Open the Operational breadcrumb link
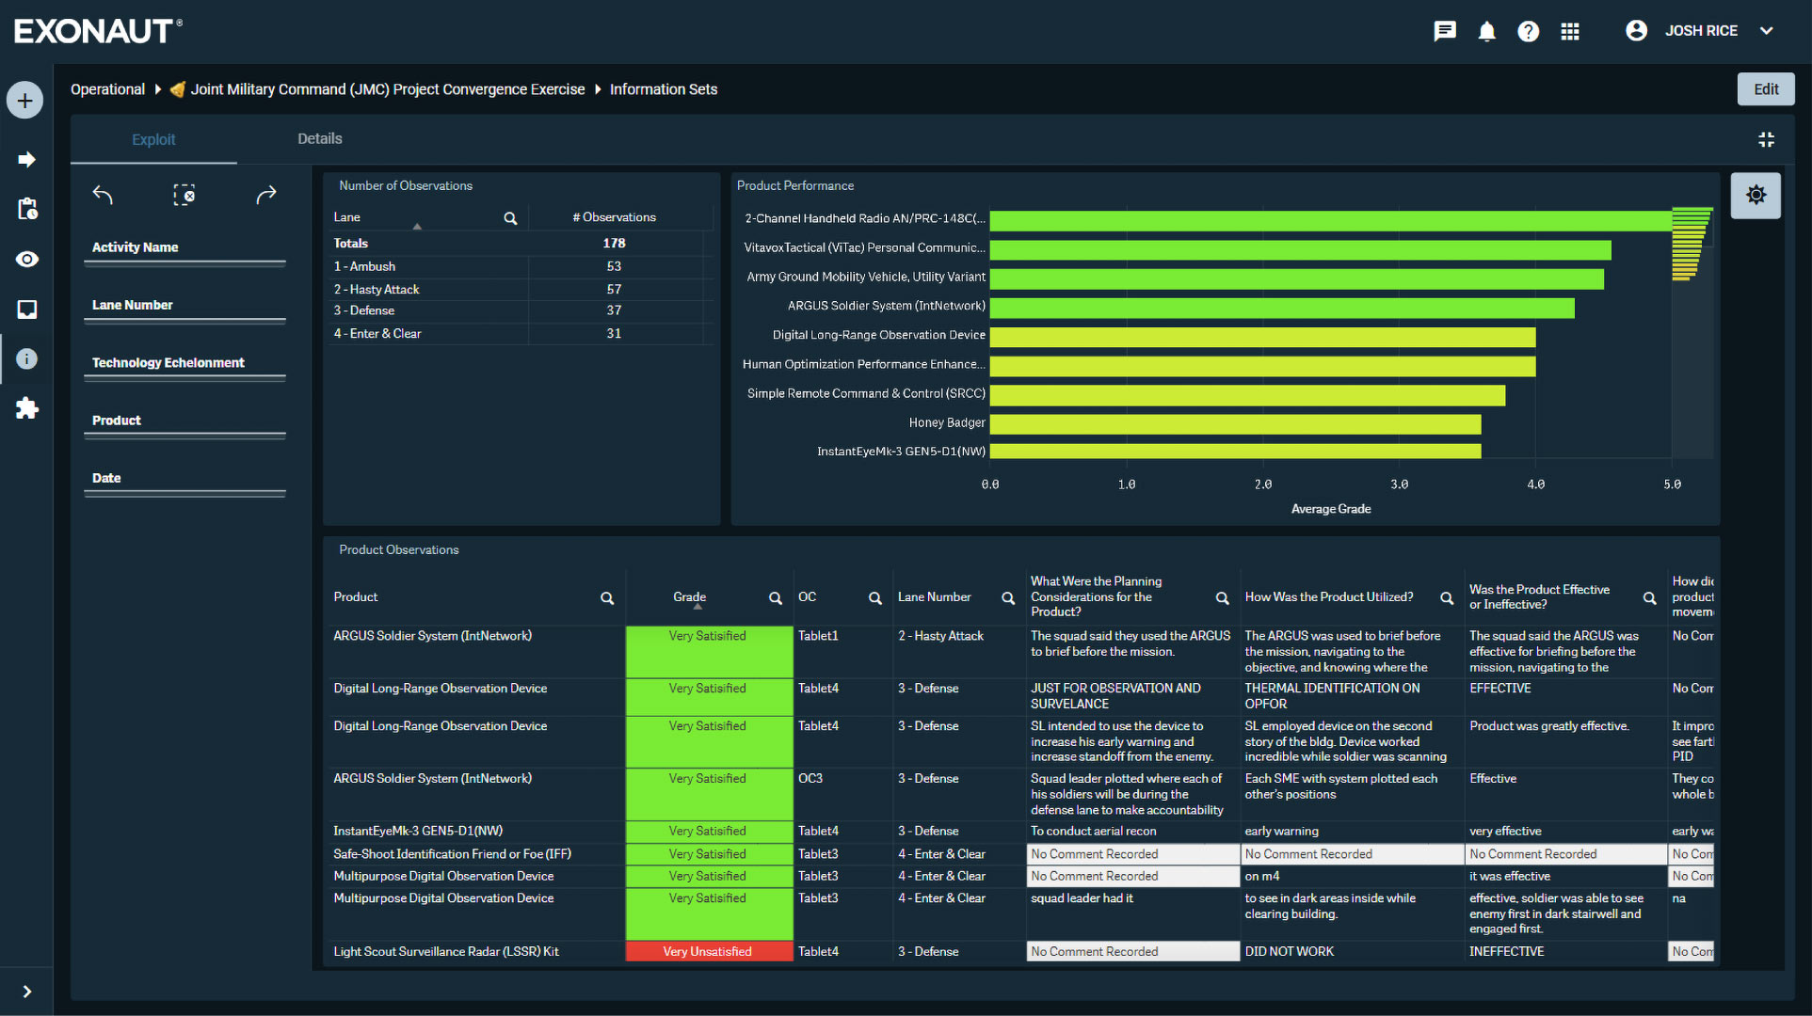 107,88
